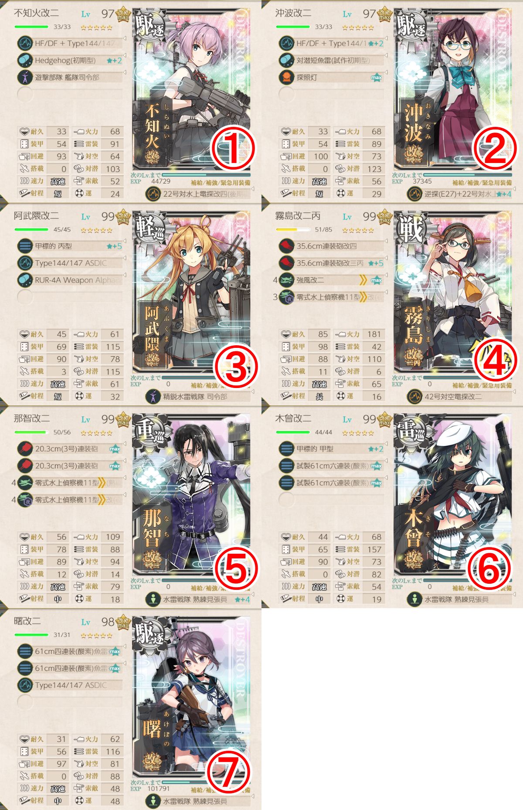Click the 22号対水上電探改四 radar icon
Viewport: 523px width, 810px height.
pos(153,194)
